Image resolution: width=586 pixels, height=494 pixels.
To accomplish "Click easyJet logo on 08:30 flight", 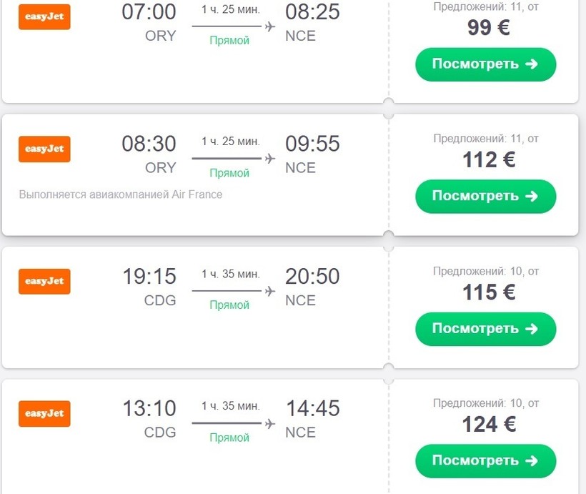I will point(44,149).
